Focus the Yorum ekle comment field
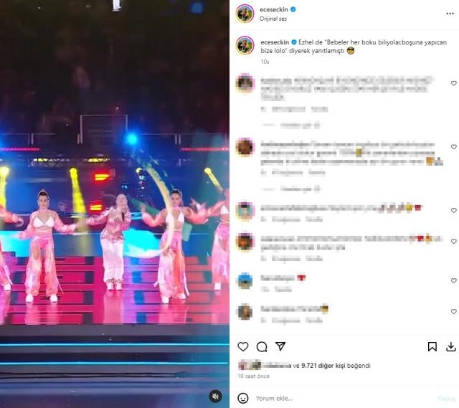Viewport: 459px width, 408px height. 344,399
